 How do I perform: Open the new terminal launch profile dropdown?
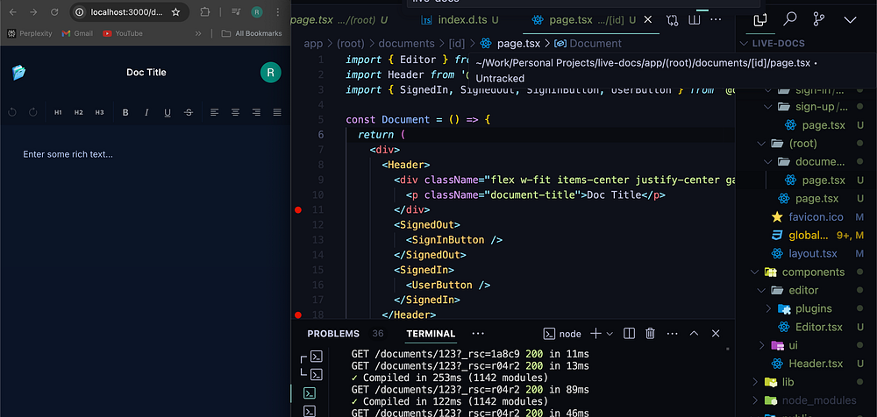(x=610, y=333)
